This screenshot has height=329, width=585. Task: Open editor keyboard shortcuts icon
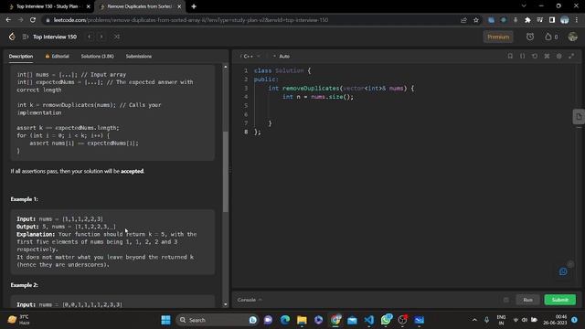coord(547,56)
